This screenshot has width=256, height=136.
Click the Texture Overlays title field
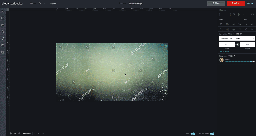click(x=136, y=3)
